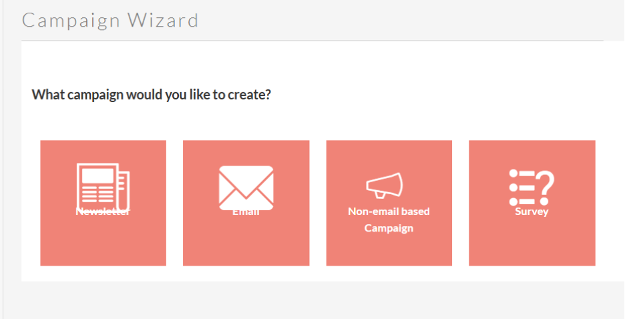Click the Survey question-list icon
The height and width of the screenshot is (319, 625).
(x=532, y=187)
